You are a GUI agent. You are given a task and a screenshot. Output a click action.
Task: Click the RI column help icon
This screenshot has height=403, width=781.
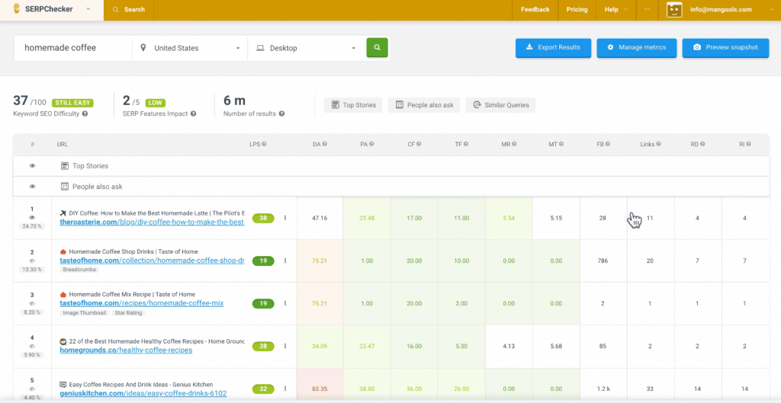[749, 144]
